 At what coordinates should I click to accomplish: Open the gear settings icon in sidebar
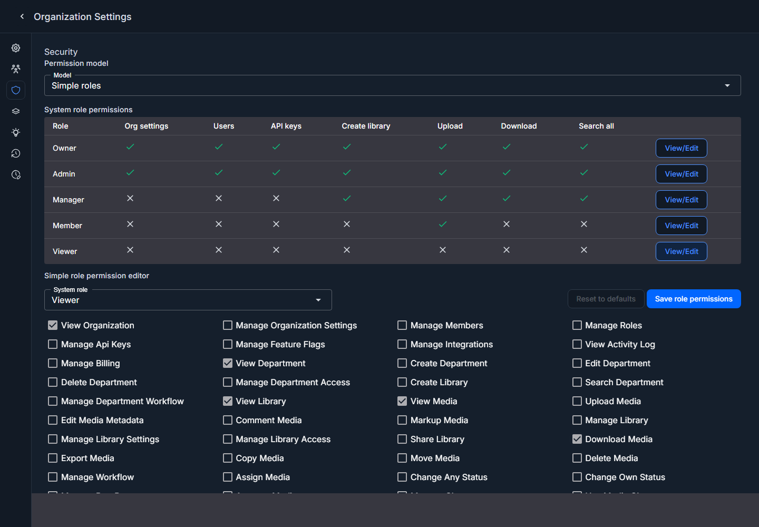coord(16,48)
